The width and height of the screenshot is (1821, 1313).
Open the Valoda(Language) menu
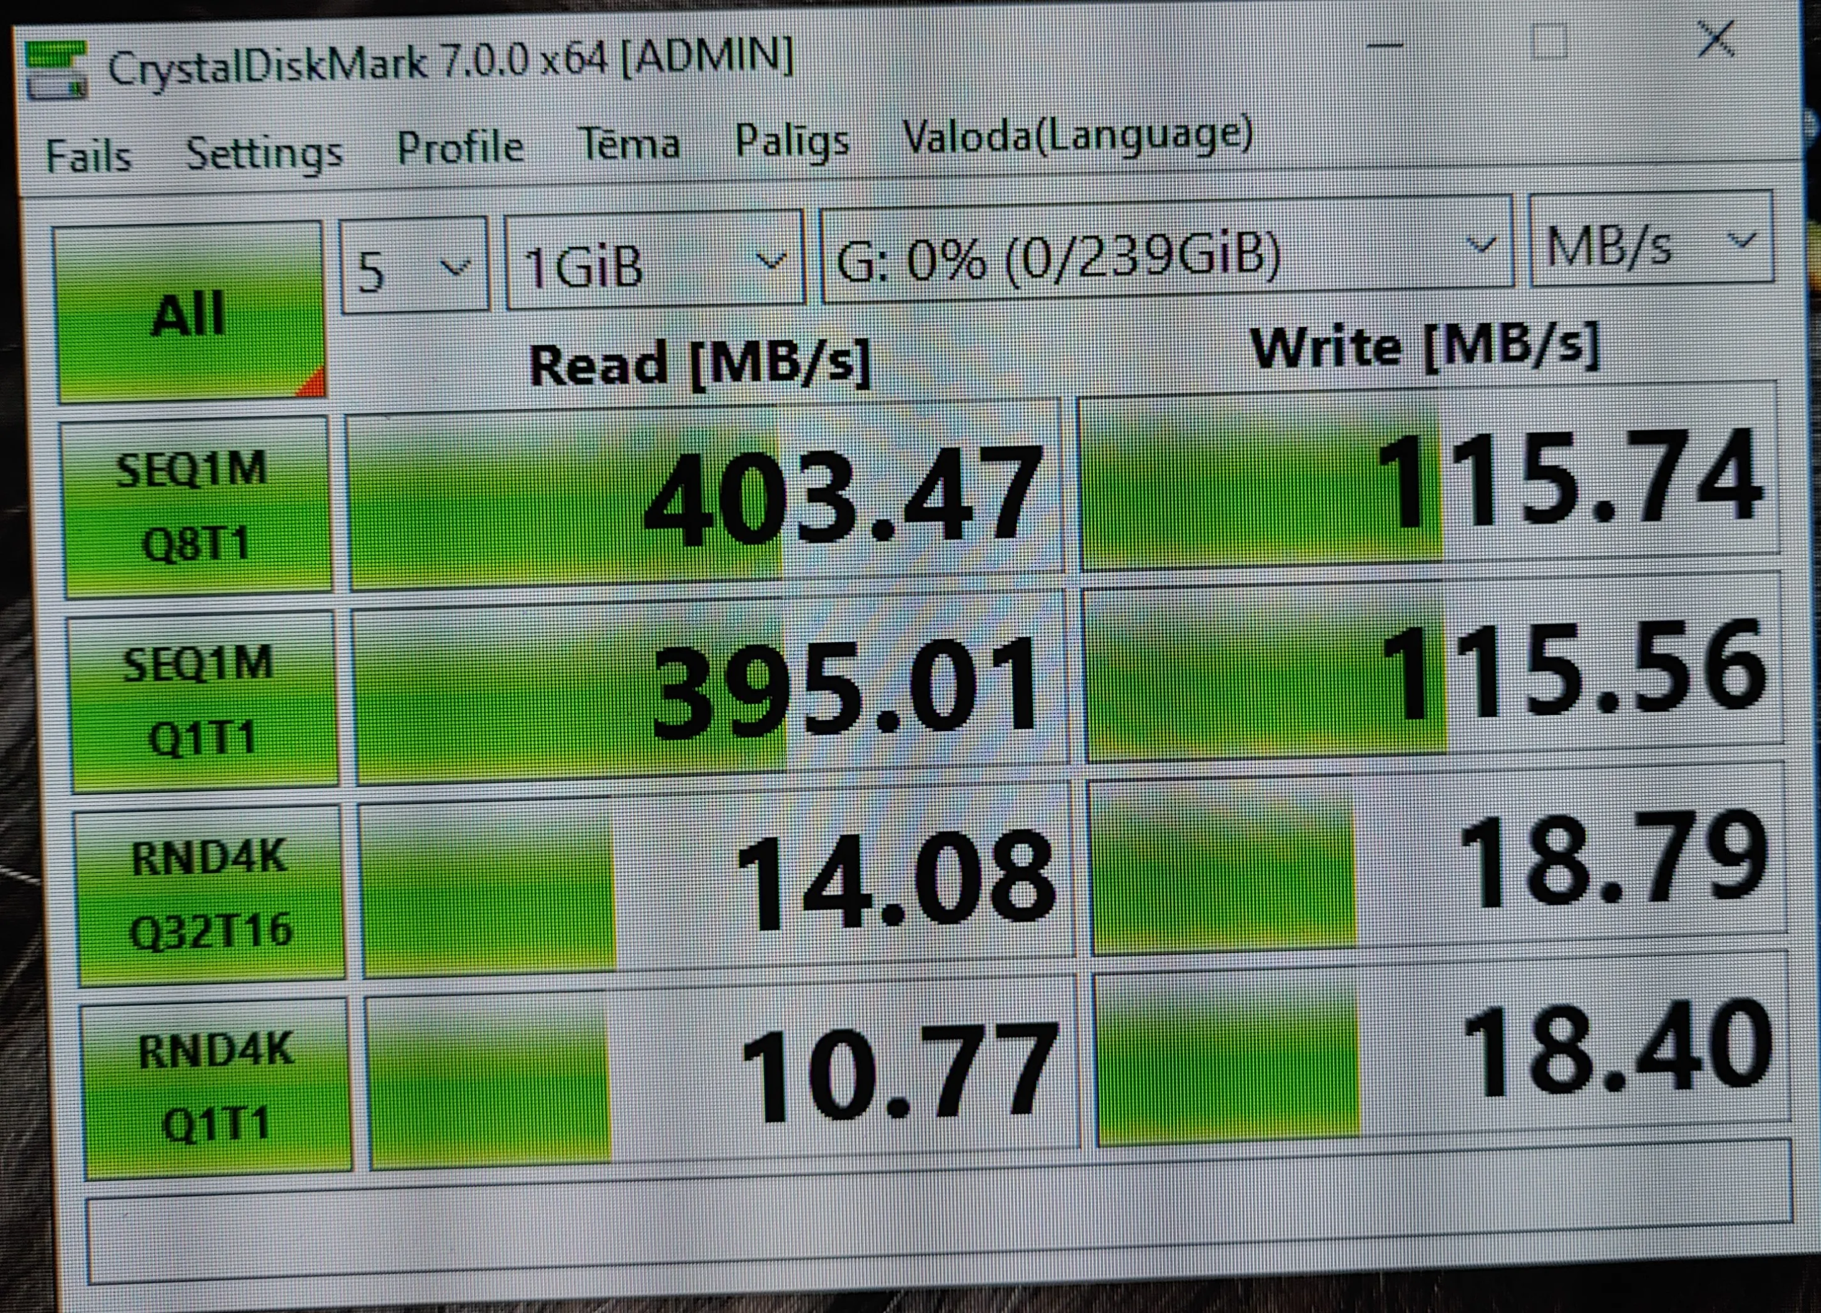pyautogui.click(x=1077, y=136)
